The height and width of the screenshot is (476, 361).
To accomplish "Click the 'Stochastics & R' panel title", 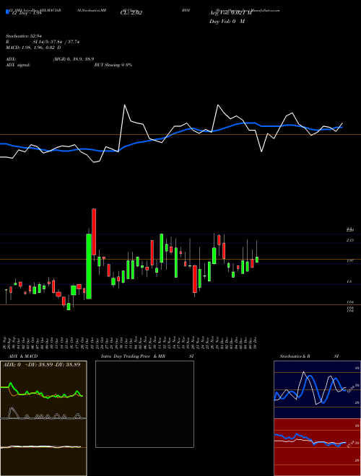I will (x=295, y=356).
